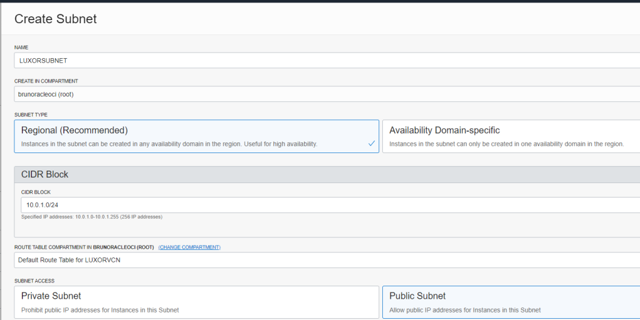The height and width of the screenshot is (320, 640).
Task: Collapse the CIDR Block section header
Action: (327, 174)
